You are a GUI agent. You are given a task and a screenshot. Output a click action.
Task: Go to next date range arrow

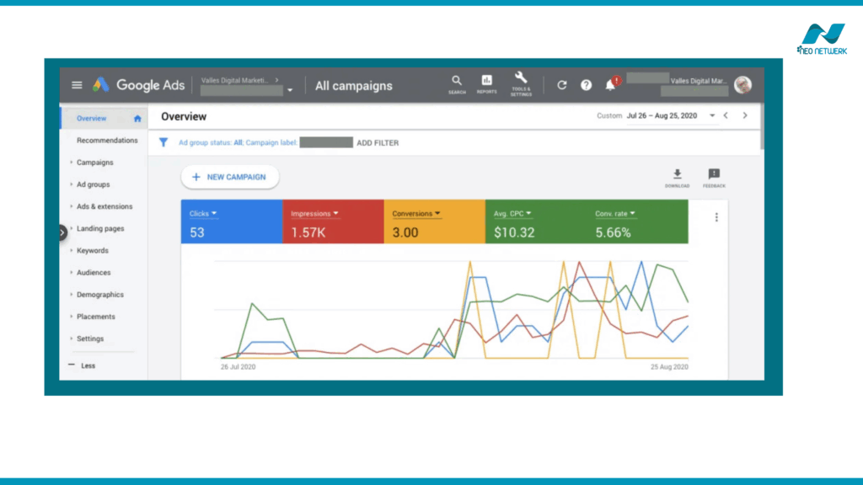[x=745, y=115]
